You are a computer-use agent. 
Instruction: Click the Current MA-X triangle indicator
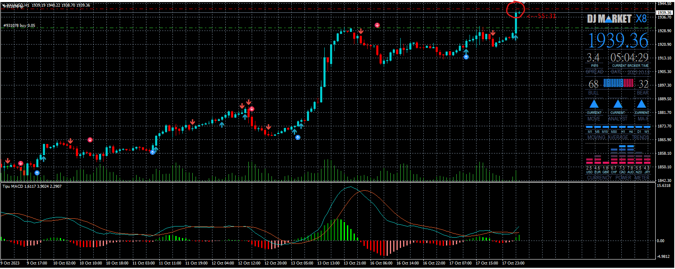[642, 104]
